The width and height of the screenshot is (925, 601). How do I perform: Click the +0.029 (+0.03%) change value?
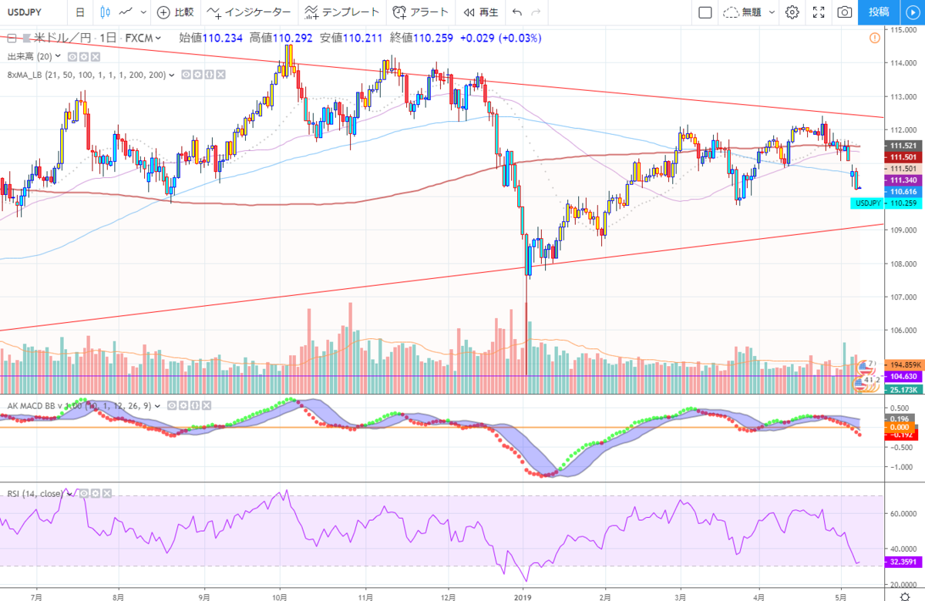coord(500,38)
